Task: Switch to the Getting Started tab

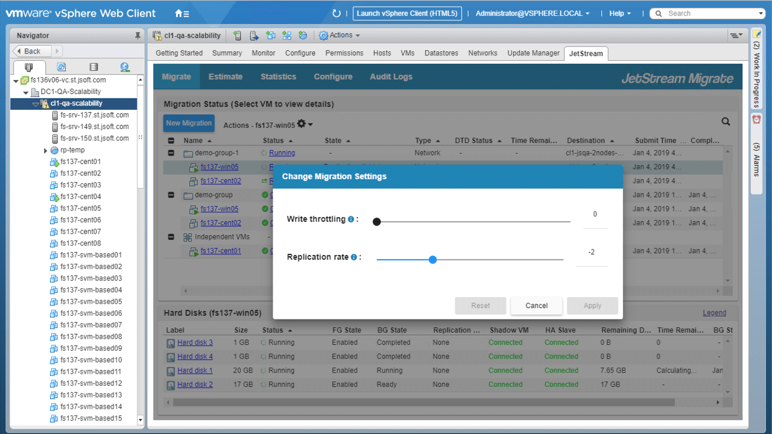Action: (179, 53)
